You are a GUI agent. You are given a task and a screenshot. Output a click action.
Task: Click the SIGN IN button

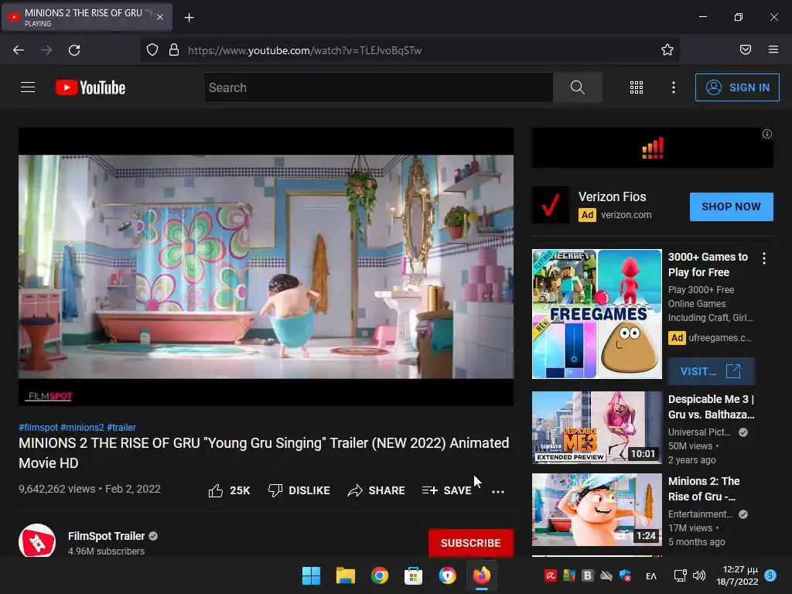tap(737, 87)
